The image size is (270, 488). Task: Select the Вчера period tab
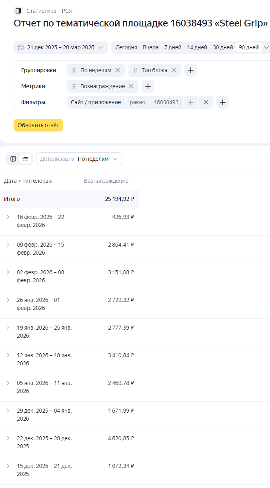tap(151, 47)
